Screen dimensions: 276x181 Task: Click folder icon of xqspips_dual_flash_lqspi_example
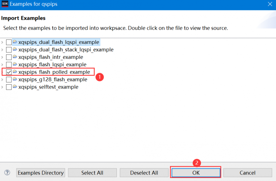tap(15, 42)
